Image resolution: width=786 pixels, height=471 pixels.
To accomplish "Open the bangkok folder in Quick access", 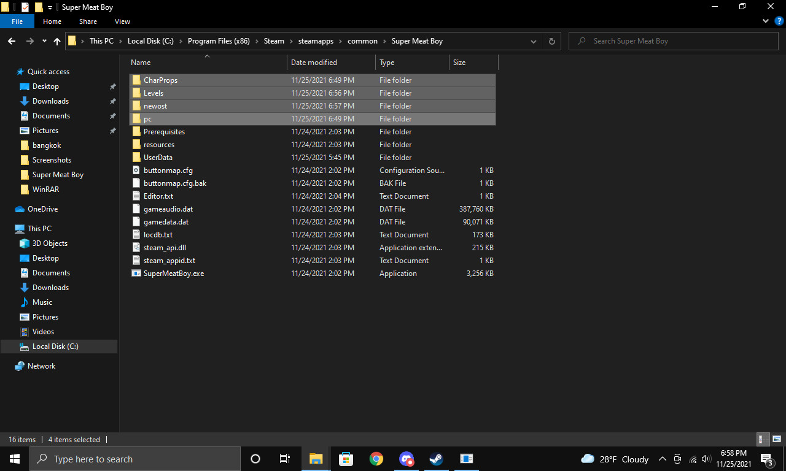I will coord(47,145).
